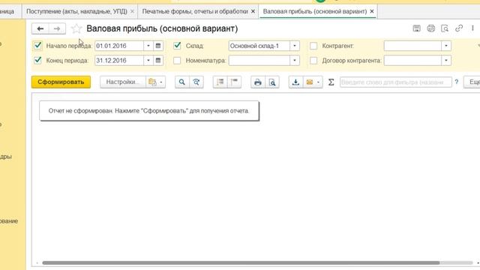Uncheck the Склад checkbox
480x270 pixels.
[x=177, y=46]
